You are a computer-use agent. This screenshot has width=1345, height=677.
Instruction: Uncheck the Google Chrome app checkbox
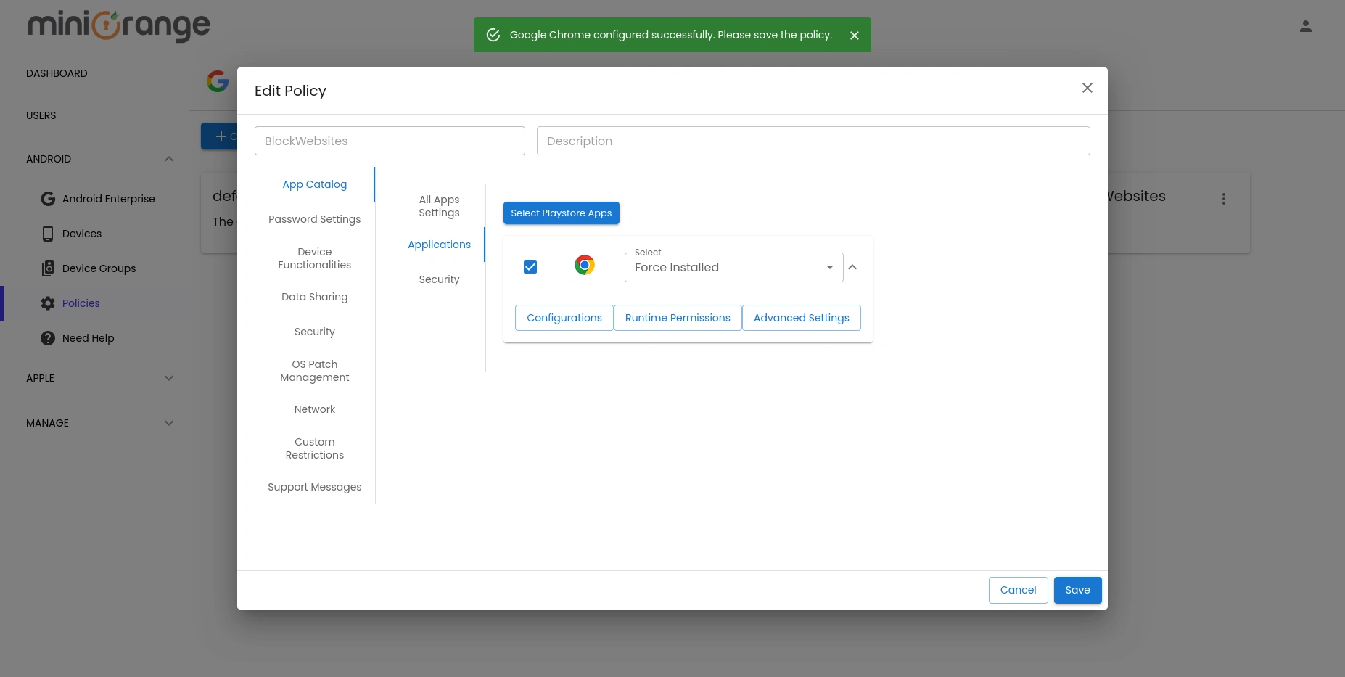point(530,267)
